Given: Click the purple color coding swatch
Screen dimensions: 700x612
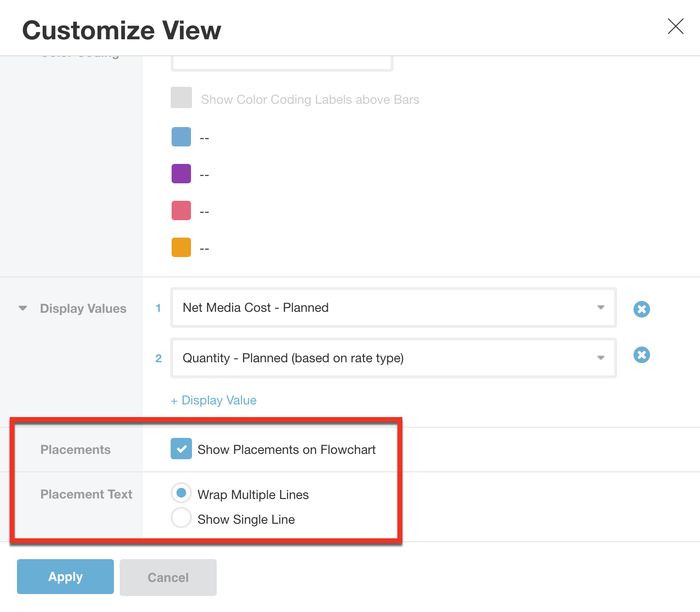Looking at the screenshot, I should 181,174.
